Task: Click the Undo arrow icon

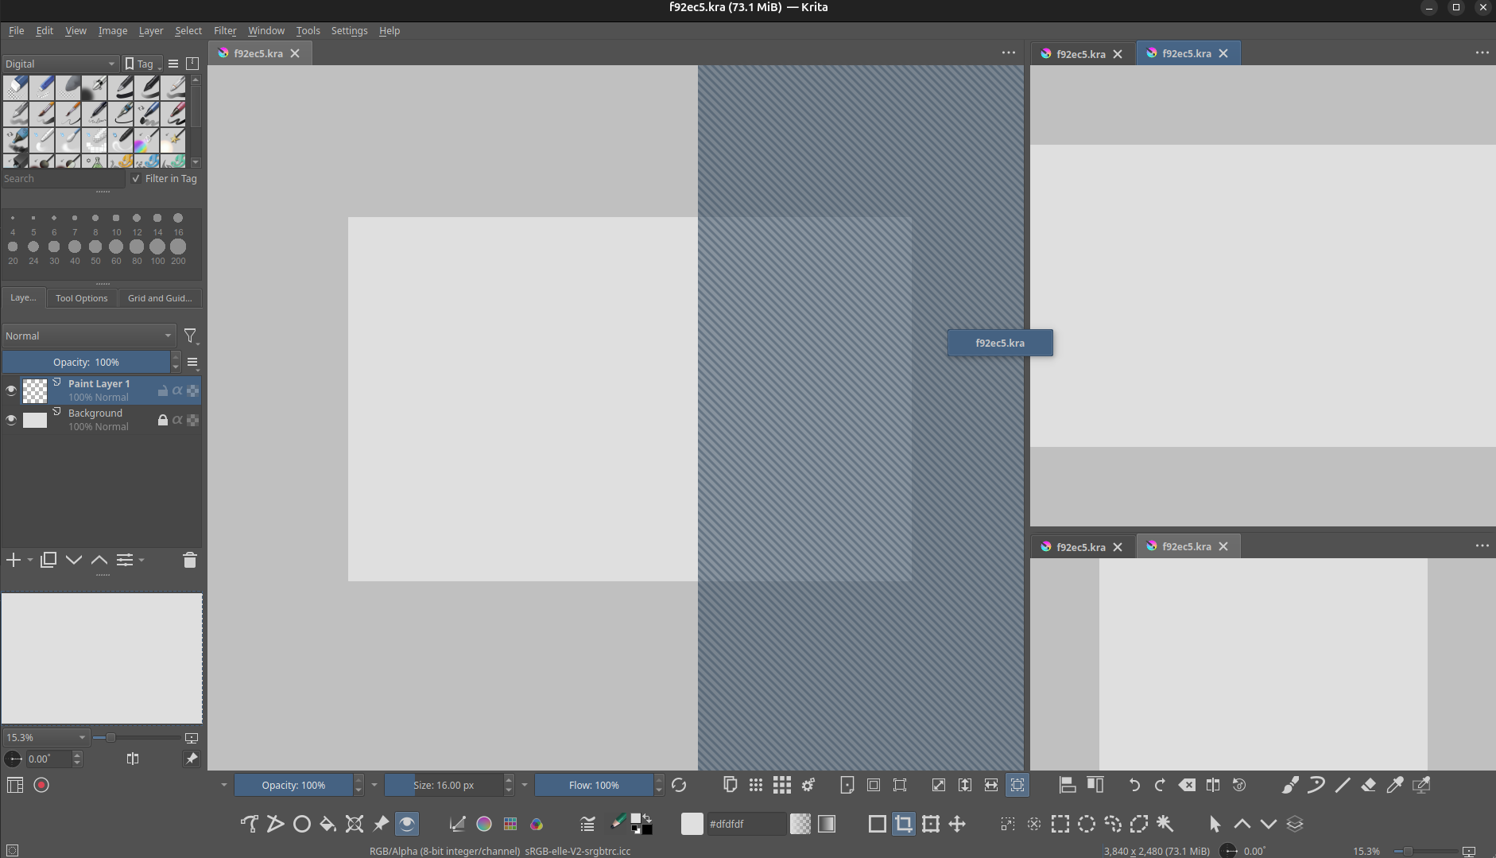Action: click(1134, 785)
